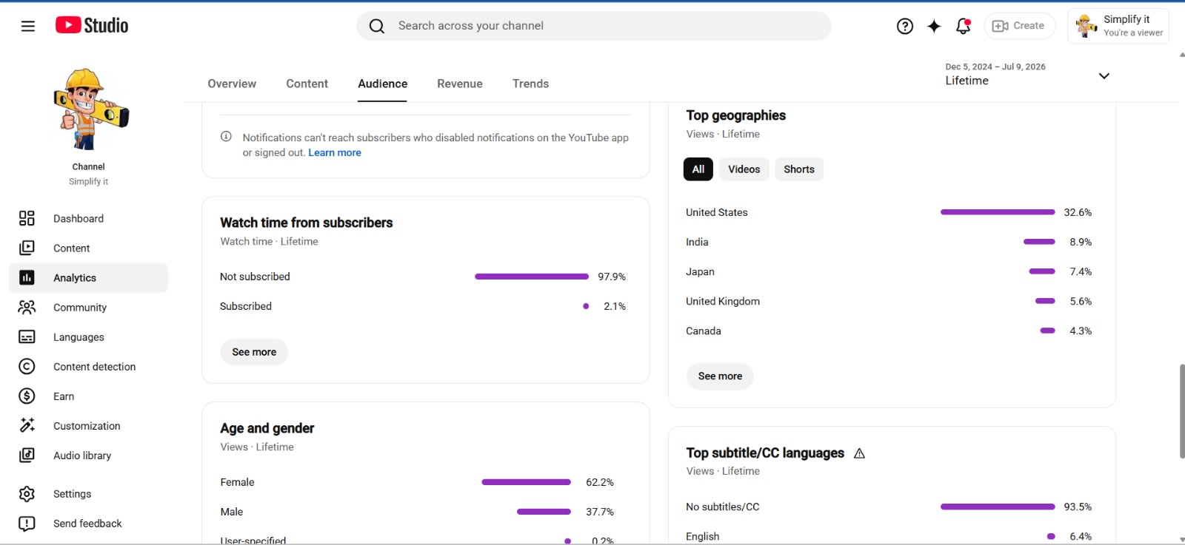The width and height of the screenshot is (1185, 545).
Task: Click the Not subscribed watch time bar
Action: pyautogui.click(x=532, y=277)
